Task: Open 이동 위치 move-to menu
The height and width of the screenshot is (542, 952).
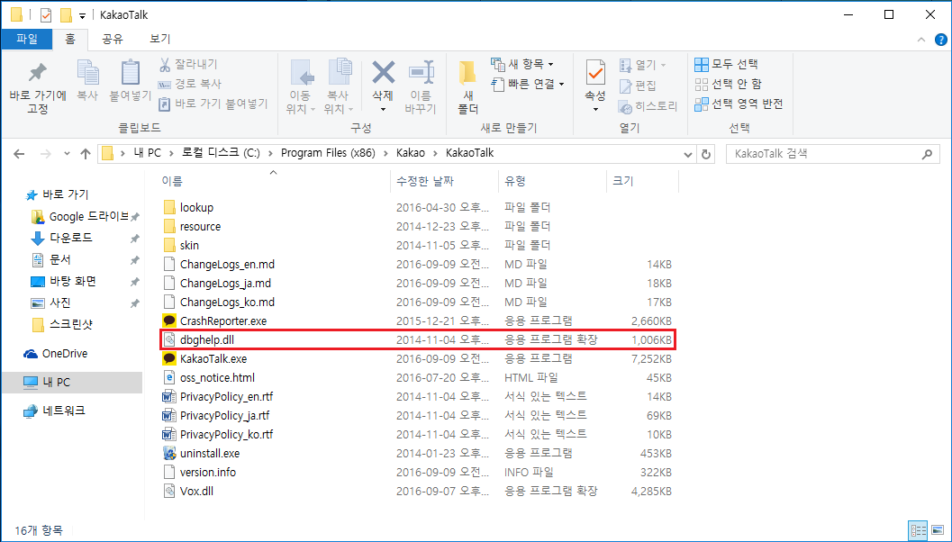Action: pyautogui.click(x=300, y=86)
